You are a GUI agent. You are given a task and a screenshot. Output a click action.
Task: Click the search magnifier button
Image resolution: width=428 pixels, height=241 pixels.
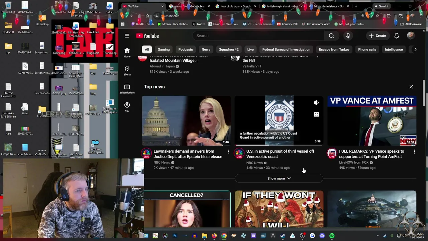pos(331,36)
